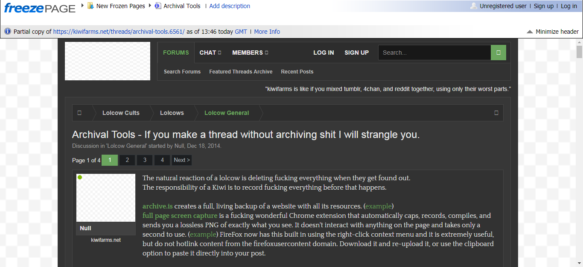Focus the forum Search field

[x=434, y=53]
